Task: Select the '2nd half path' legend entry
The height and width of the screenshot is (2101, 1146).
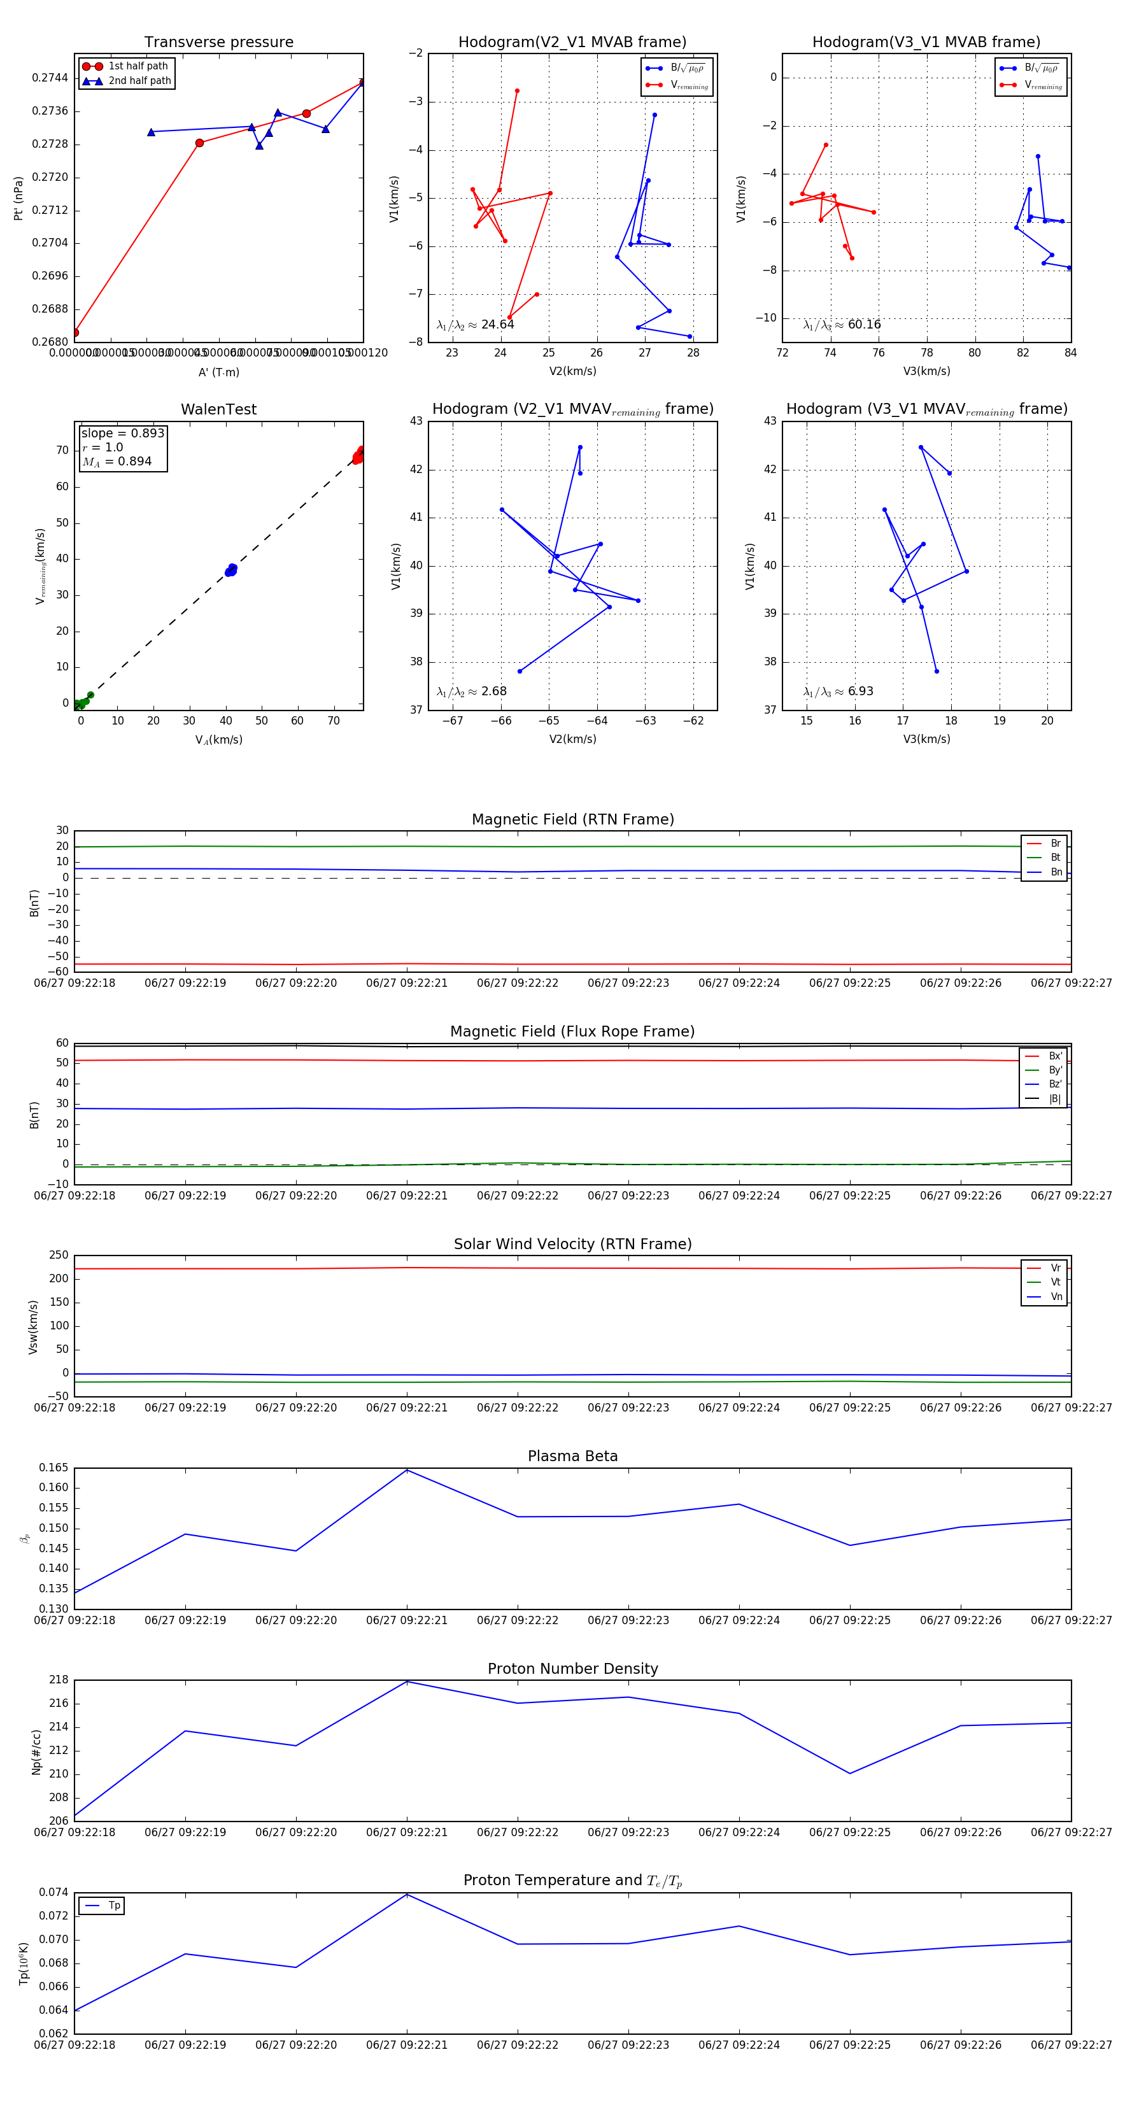Action: pos(127,81)
